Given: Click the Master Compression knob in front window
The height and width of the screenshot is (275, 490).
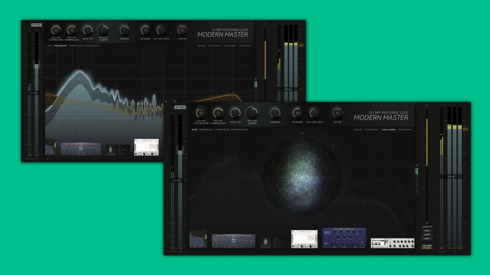Looking at the screenshot, I should [218, 113].
